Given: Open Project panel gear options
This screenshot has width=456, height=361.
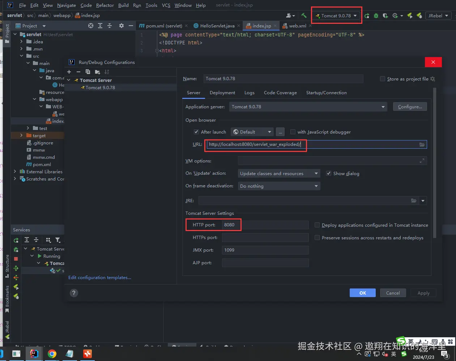Looking at the screenshot, I should [122, 26].
